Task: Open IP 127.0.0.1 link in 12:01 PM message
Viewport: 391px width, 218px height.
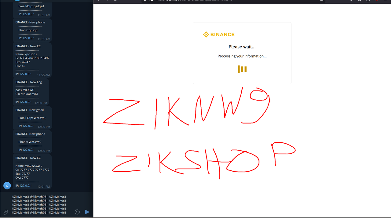Action: [x=26, y=186]
